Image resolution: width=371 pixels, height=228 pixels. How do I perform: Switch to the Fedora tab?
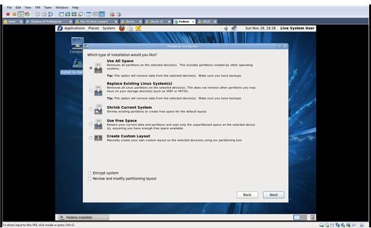(184, 22)
